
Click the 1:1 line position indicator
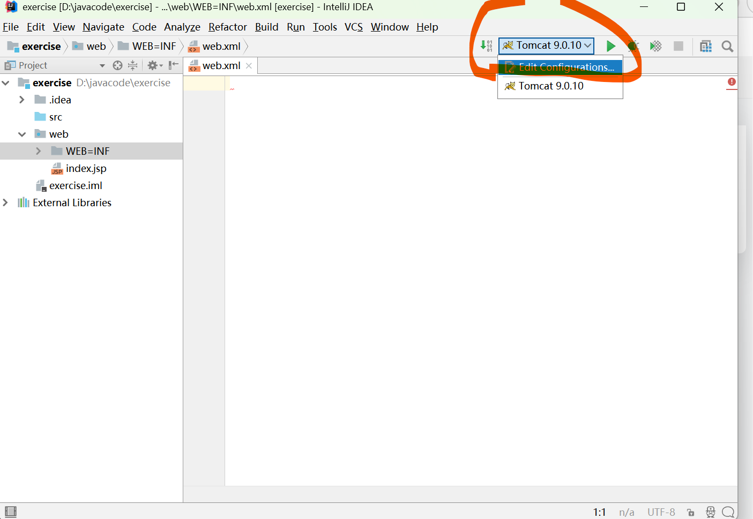[599, 512]
